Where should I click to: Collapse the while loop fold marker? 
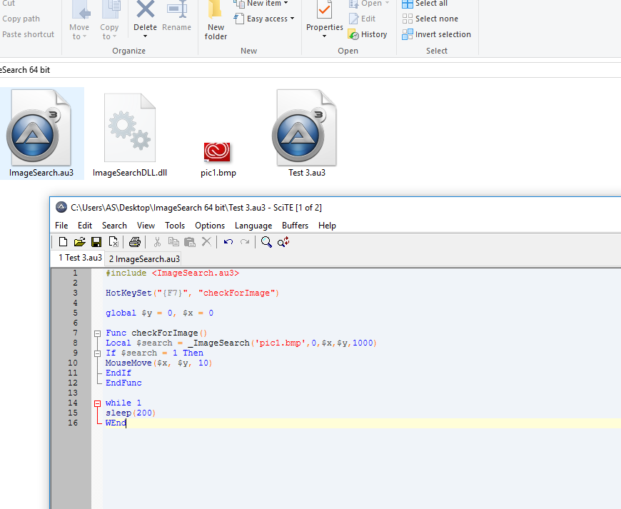coord(97,403)
